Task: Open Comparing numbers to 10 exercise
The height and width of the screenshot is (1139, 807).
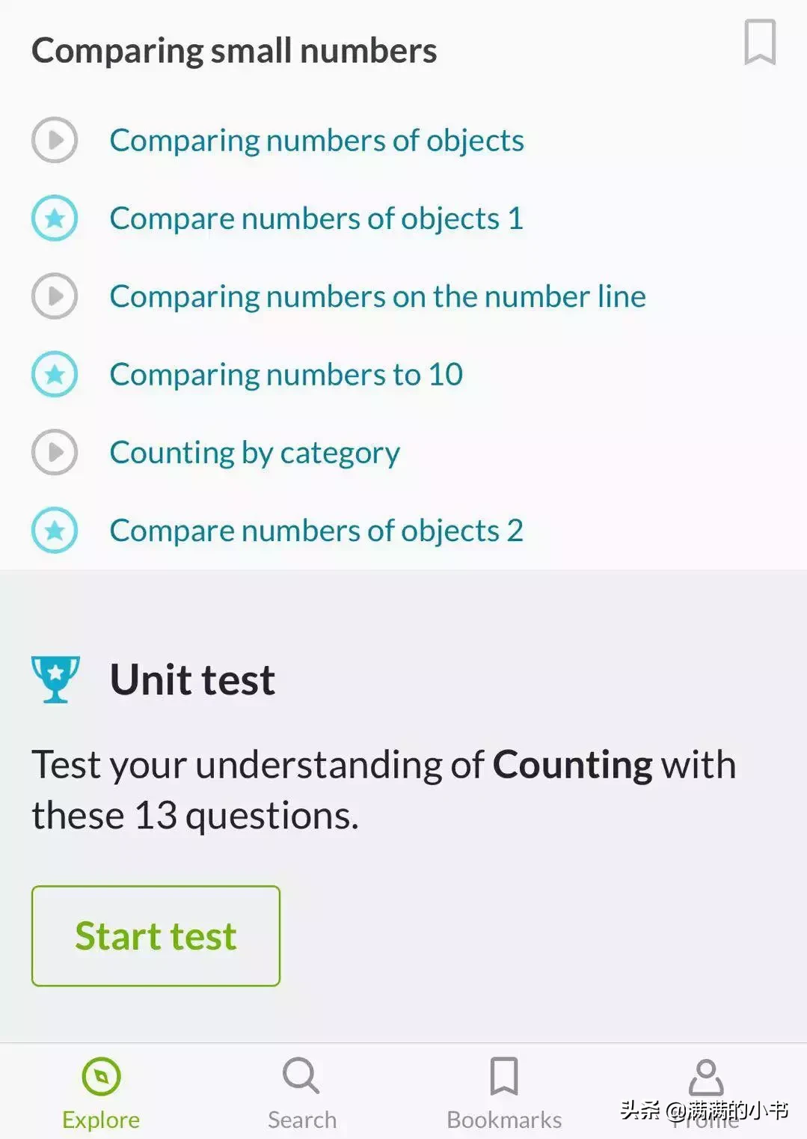Action: 286,374
